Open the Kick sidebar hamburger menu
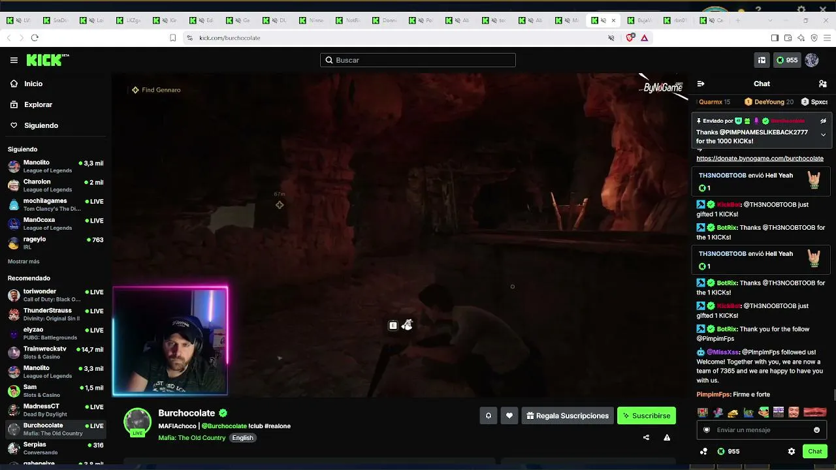This screenshot has height=470, width=836. pyautogui.click(x=14, y=60)
